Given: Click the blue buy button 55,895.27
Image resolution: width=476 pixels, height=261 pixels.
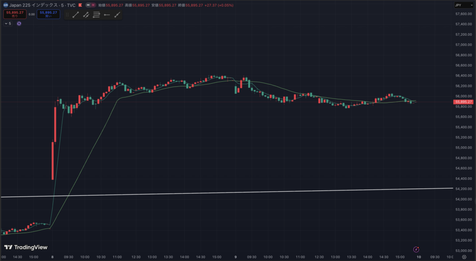Looking at the screenshot, I should 48,14.
